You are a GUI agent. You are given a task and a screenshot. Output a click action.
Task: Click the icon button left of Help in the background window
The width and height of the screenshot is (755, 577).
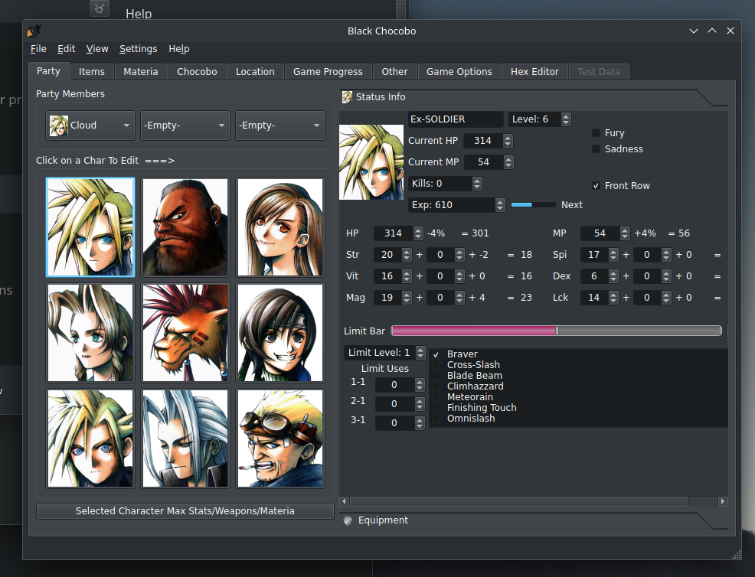click(x=100, y=8)
